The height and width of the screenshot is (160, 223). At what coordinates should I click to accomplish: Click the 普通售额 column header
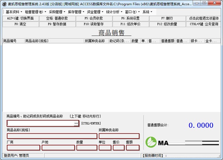pyautogui.click(x=168, y=41)
